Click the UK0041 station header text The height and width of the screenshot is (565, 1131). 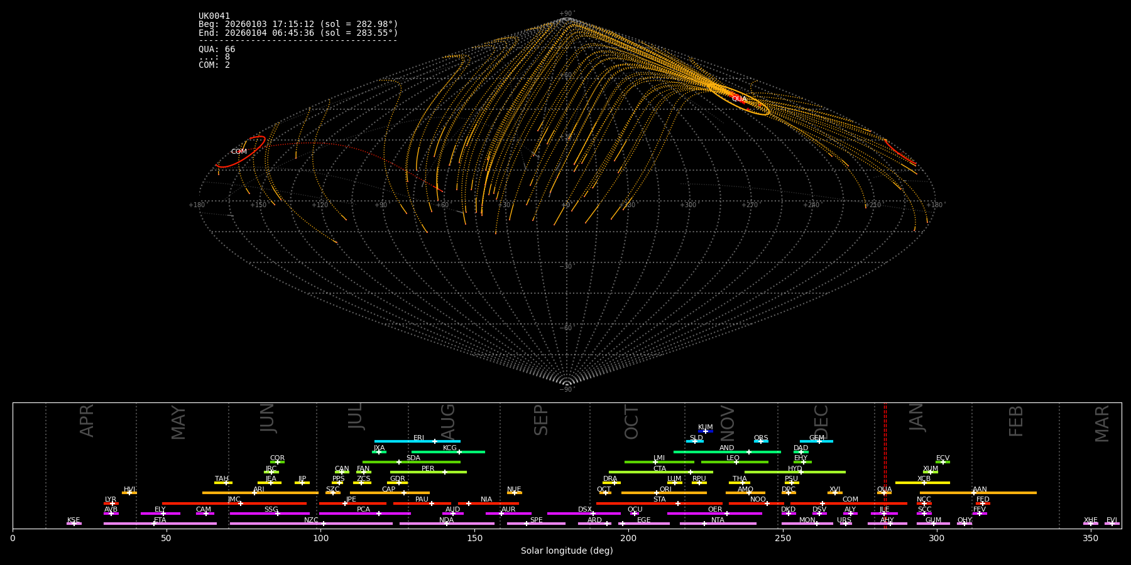pos(214,16)
